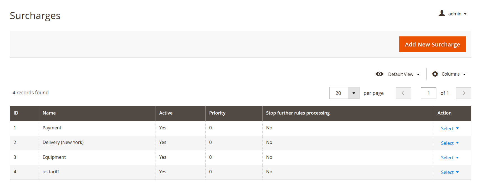Click the admin user avatar icon
Image resolution: width=482 pixels, height=191 pixels.
pos(441,13)
